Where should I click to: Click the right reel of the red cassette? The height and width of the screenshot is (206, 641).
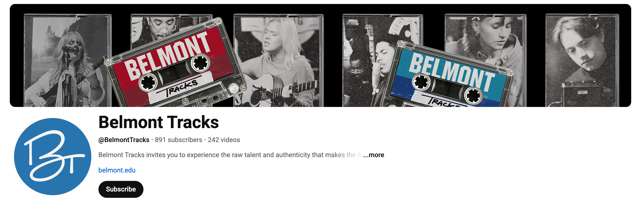click(x=200, y=62)
